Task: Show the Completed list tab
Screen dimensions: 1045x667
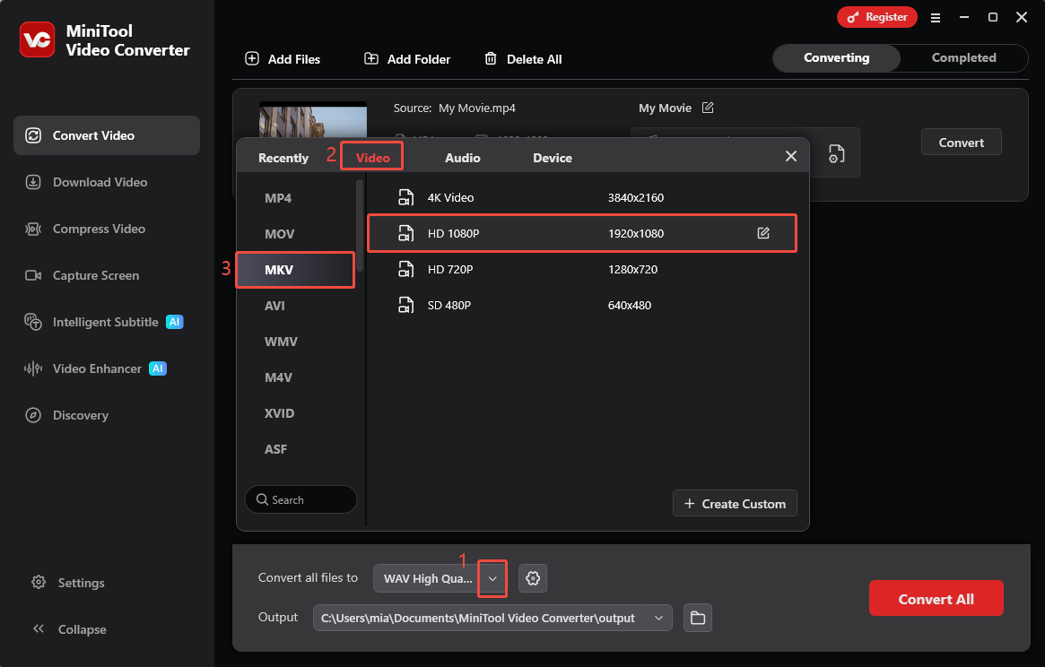Action: [x=963, y=58]
